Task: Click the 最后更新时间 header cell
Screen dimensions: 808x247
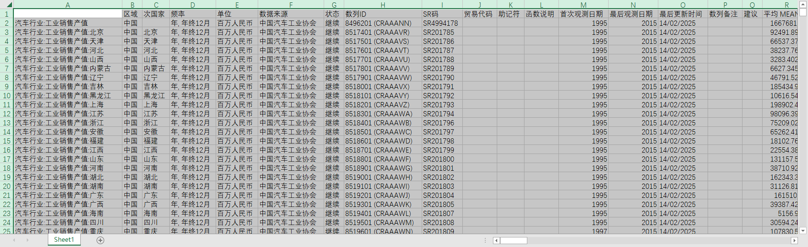Action: [683, 14]
